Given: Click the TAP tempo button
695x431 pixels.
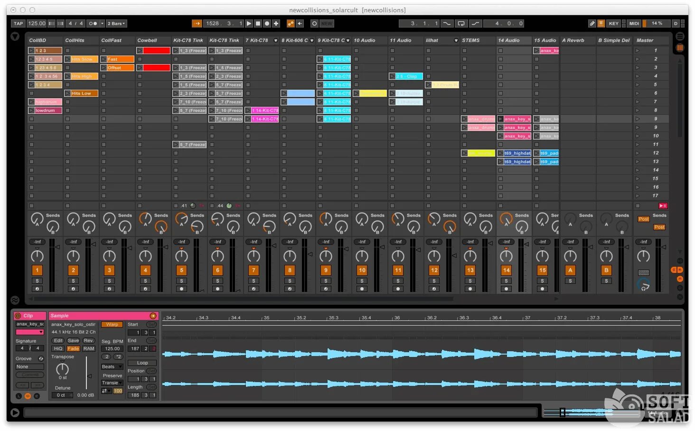Looking at the screenshot, I should point(19,23).
